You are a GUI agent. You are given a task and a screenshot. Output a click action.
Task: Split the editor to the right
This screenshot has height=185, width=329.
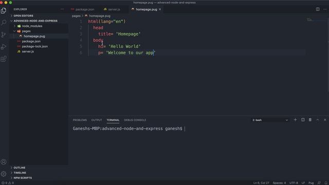tap(318, 9)
